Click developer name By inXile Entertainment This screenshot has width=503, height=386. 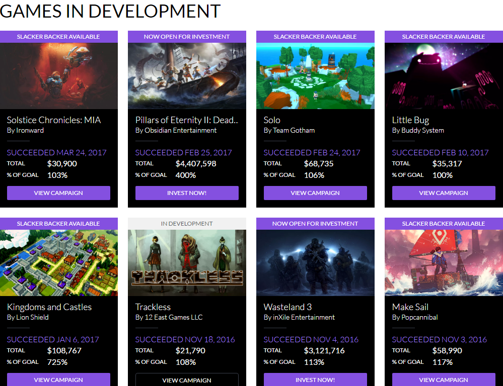coord(299,317)
